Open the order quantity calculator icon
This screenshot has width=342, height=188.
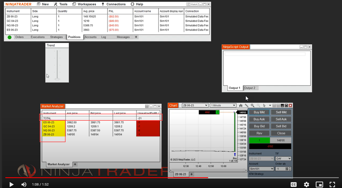pos(287,169)
